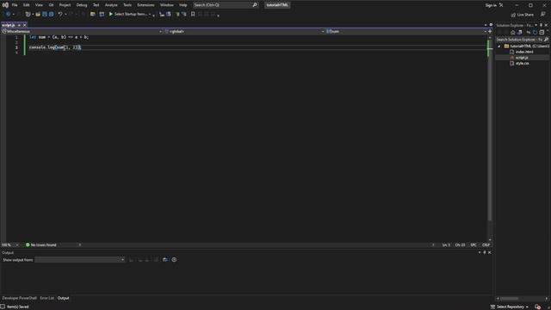
Task: Close the script.js editor tab
Action: pos(25,25)
